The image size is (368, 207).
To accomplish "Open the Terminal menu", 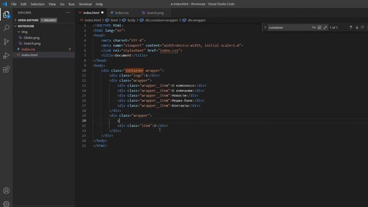I will tap(85, 4).
